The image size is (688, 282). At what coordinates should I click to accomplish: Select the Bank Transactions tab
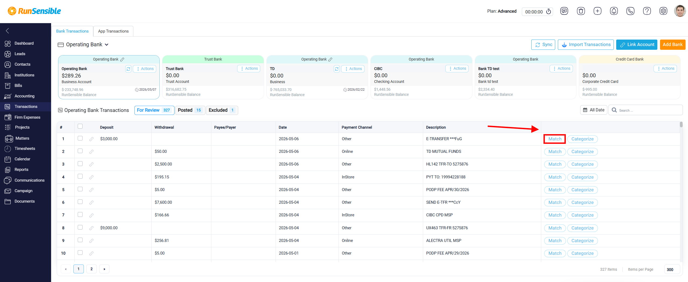(x=72, y=31)
